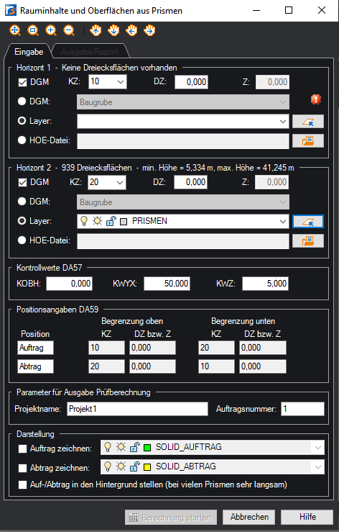Viewport: 339px width, 532px height.
Task: Pick layer from drawing for Horizont 2
Action: point(308,222)
